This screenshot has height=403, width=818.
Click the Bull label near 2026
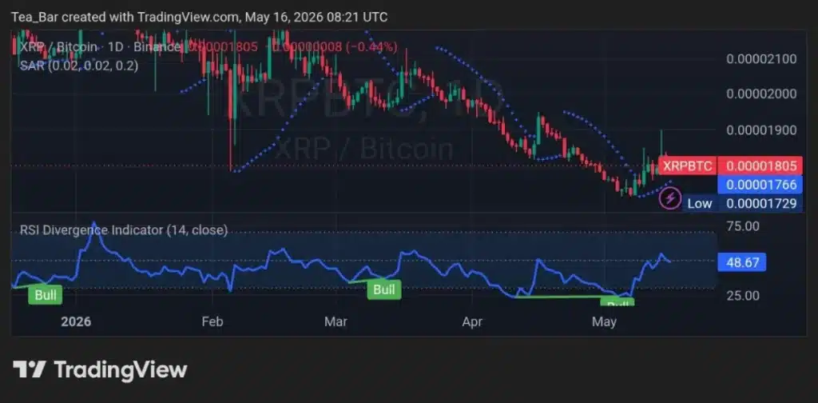coord(46,295)
